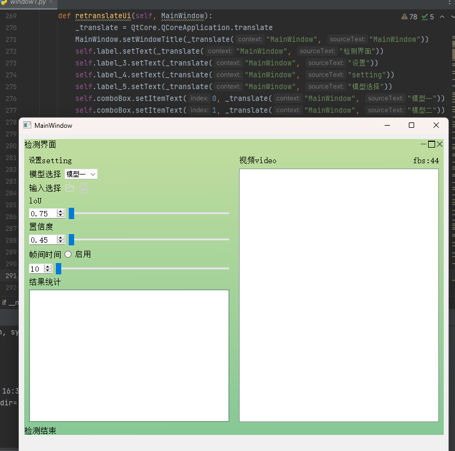Viewport: 455px width, 451px height.
Task: Click the typo check indicator showing 5
Action: [x=428, y=17]
